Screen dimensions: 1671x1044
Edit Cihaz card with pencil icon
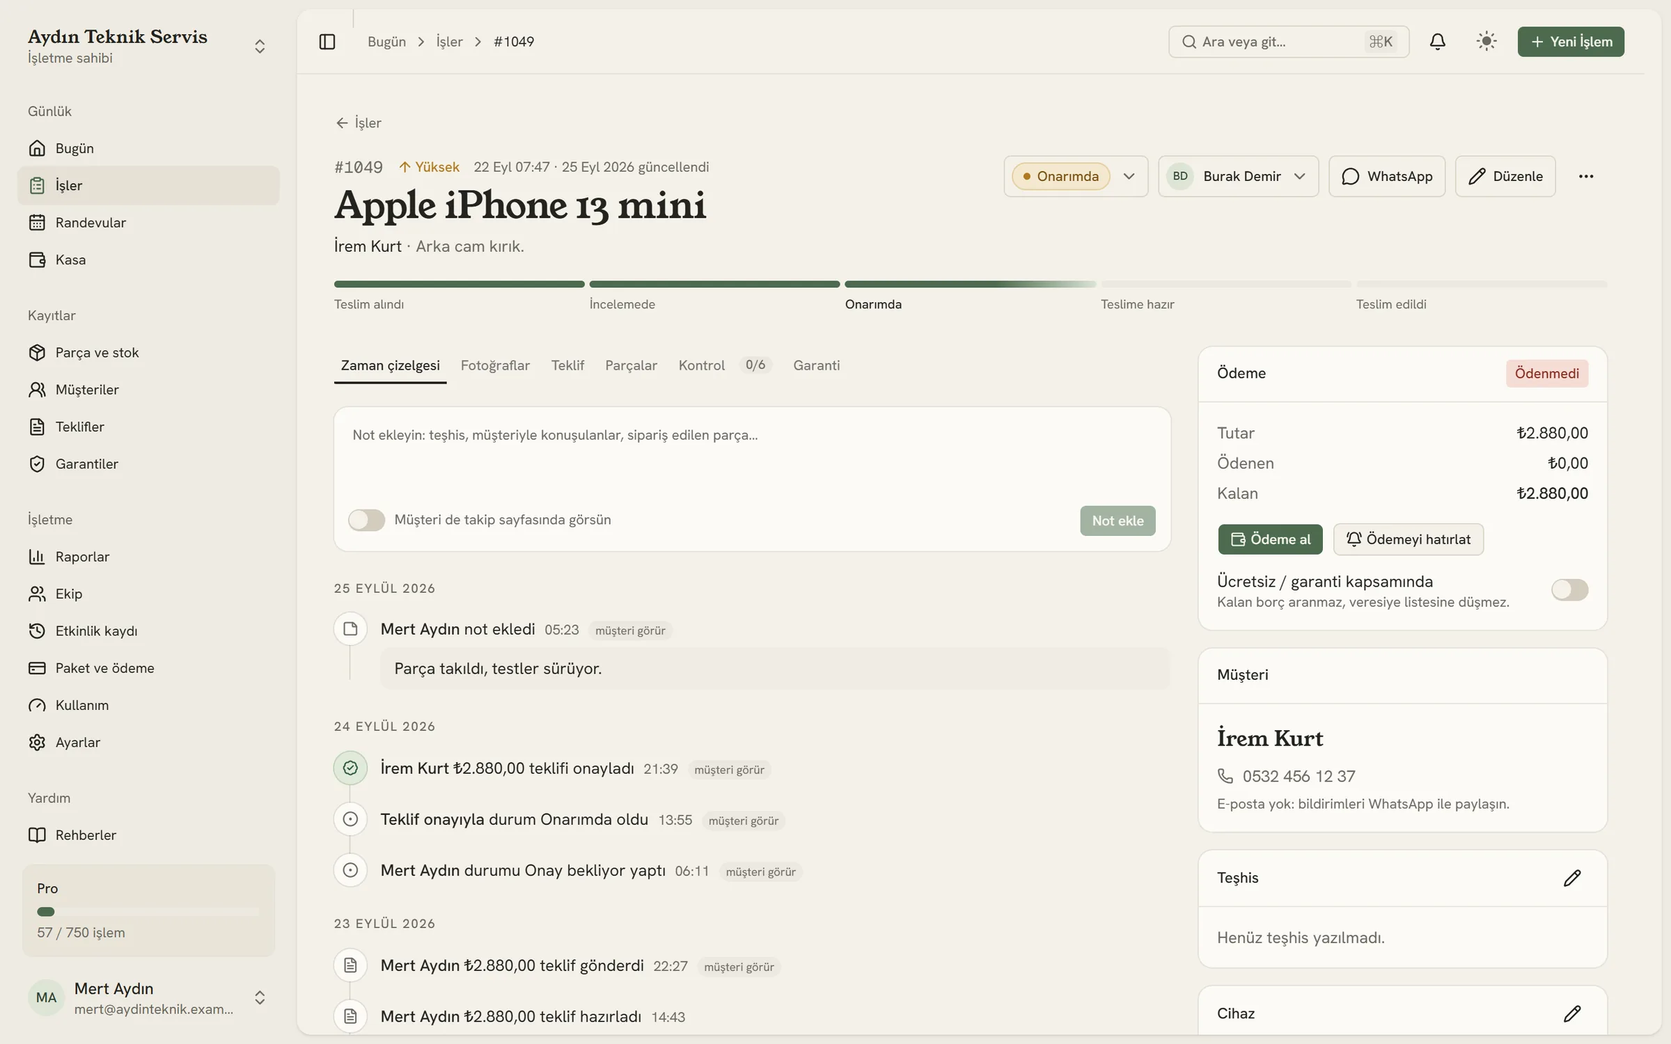tap(1572, 1013)
